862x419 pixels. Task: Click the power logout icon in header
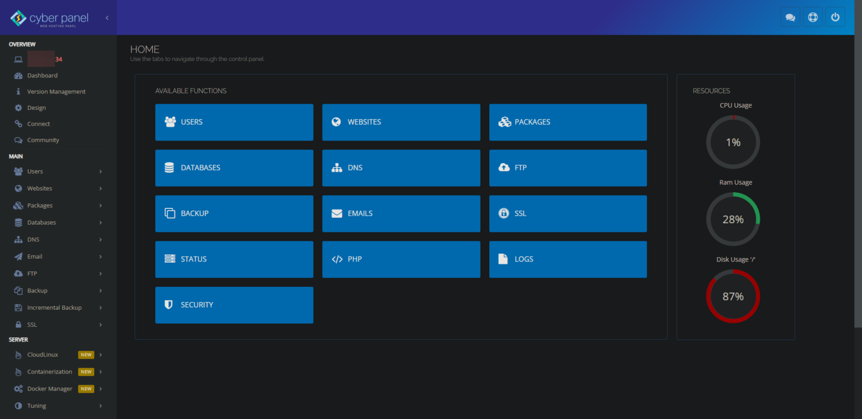[x=835, y=17]
